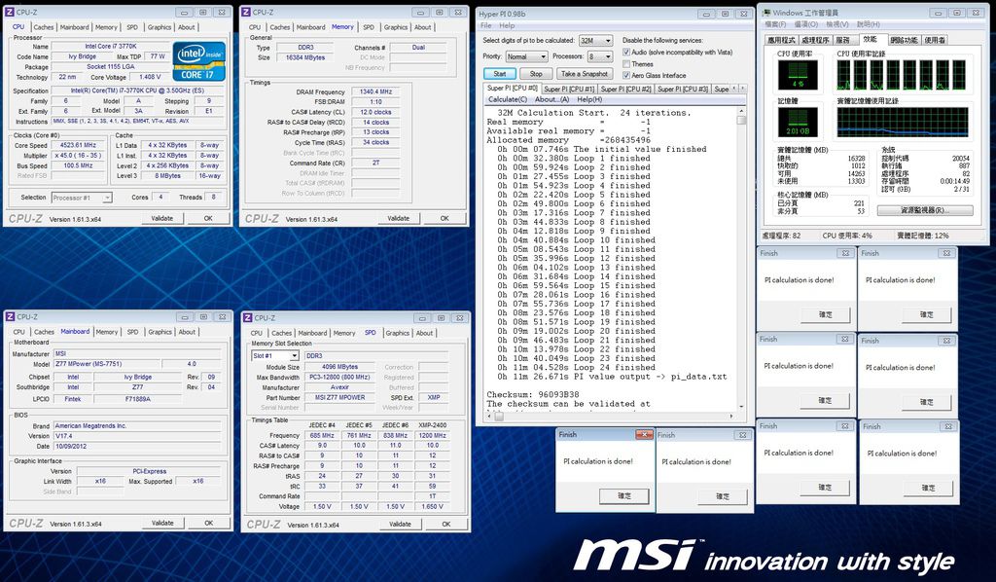Viewport: 996px width, 582px height.
Task: Click the CPU 使用率 gauge in Task Manager
Action: click(x=798, y=75)
